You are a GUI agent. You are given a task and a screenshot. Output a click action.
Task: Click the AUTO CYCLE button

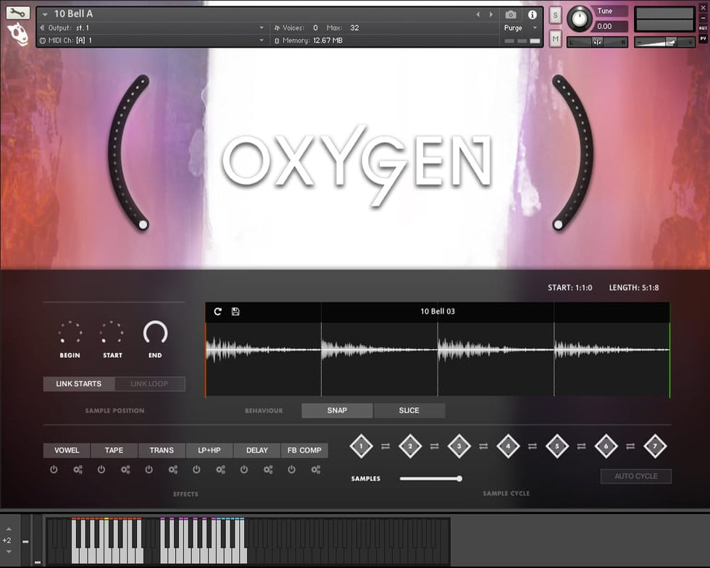coord(635,476)
